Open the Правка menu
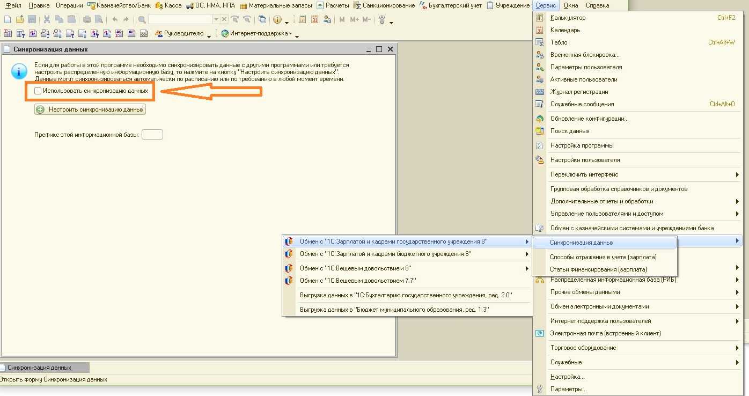Image resolution: width=749 pixels, height=396 pixels. click(x=39, y=5)
